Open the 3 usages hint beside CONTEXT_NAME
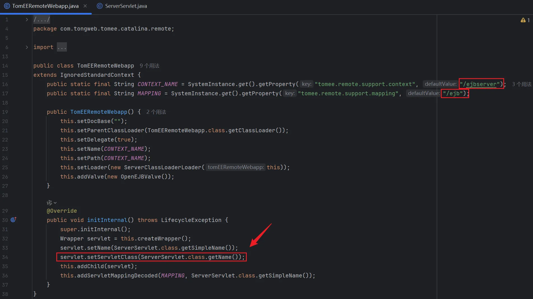Screen dimensions: 533x299 click(521, 84)
